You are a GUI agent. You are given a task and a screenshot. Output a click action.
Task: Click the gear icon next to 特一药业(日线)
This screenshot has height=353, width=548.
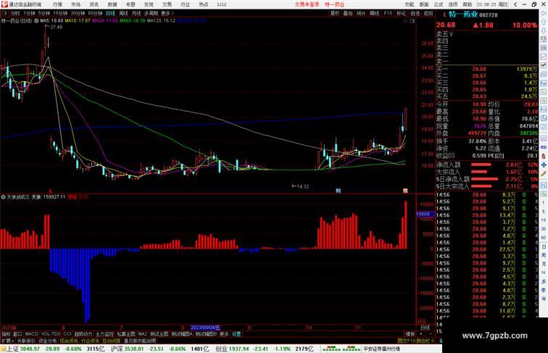(x=36, y=21)
